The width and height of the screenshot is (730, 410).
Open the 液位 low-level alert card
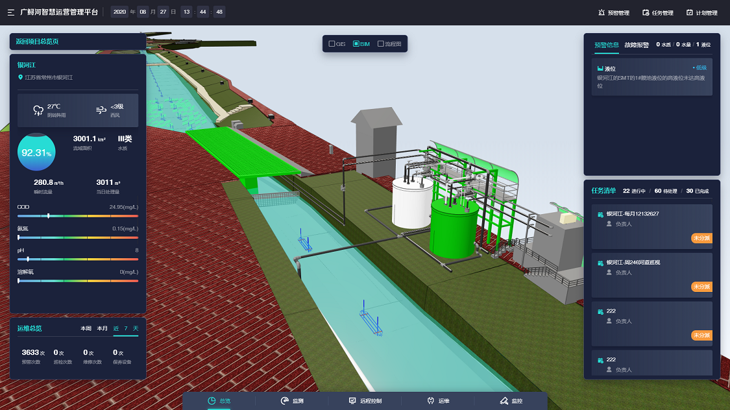pos(651,77)
